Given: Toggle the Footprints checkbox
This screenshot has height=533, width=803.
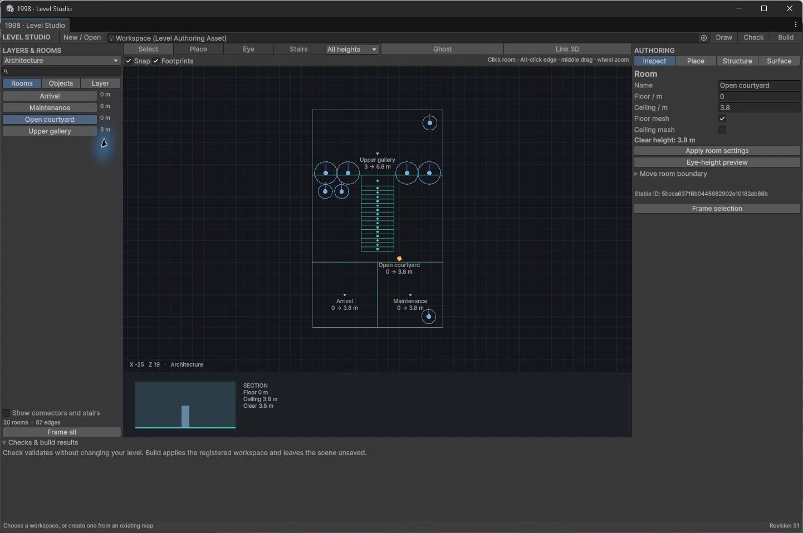Looking at the screenshot, I should click(x=156, y=61).
